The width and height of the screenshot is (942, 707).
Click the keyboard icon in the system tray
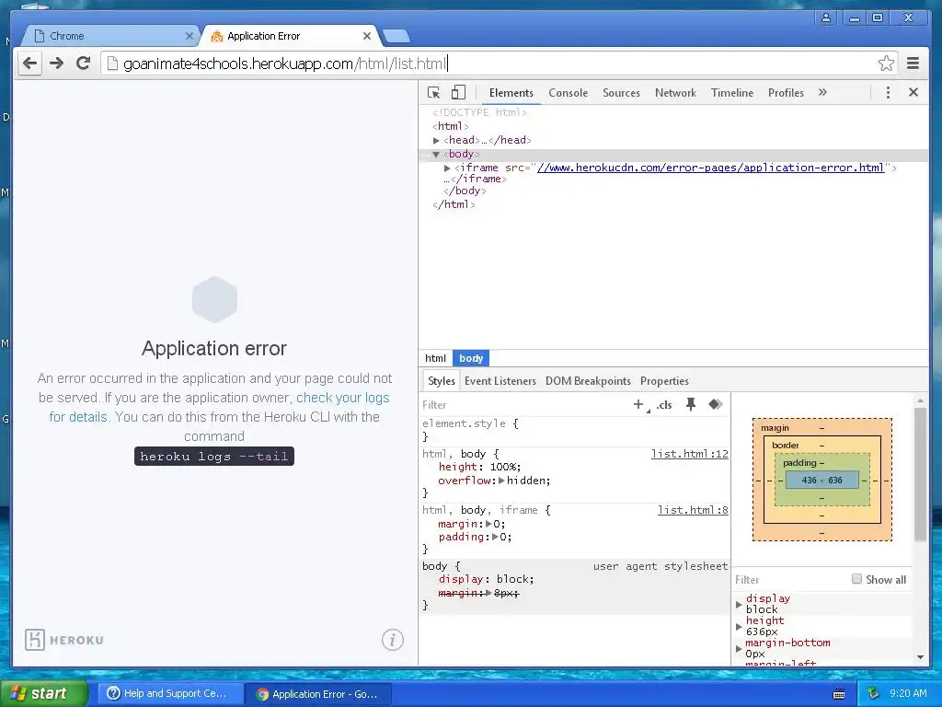coord(839,694)
